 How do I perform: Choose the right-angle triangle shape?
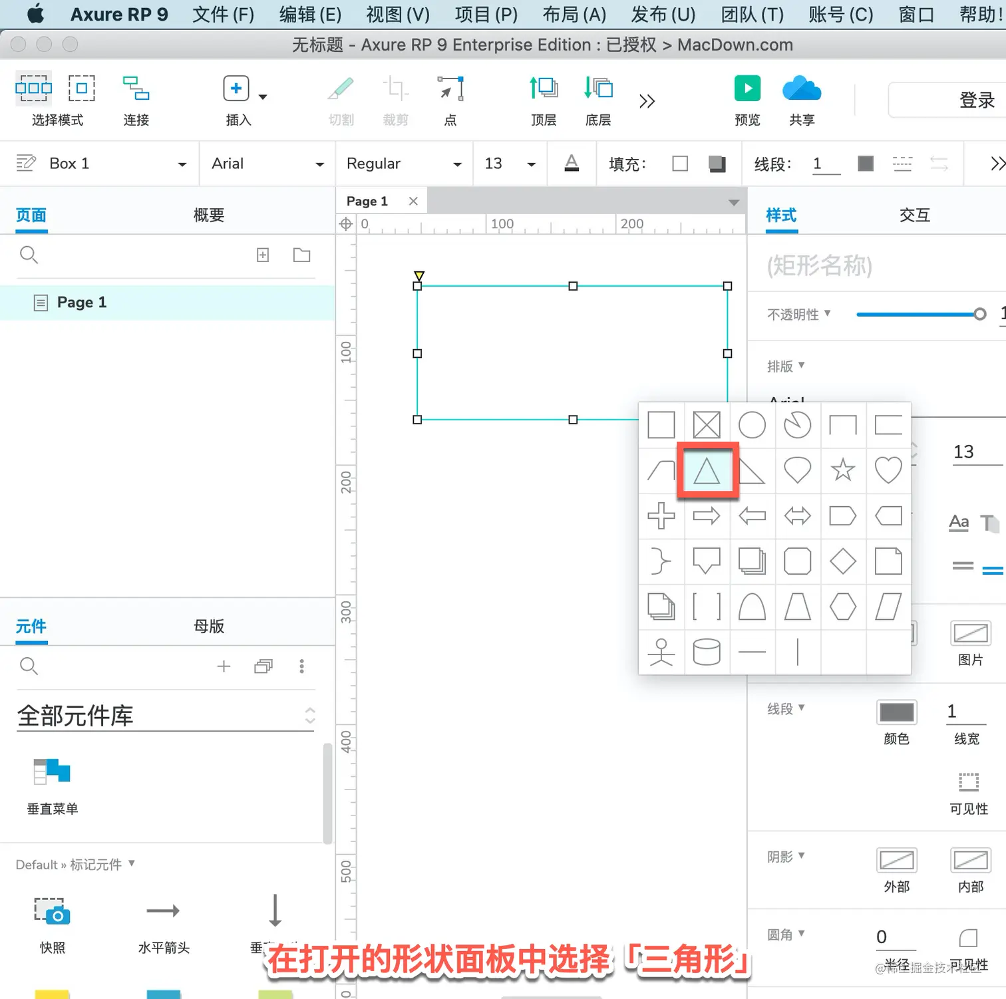[x=752, y=471]
